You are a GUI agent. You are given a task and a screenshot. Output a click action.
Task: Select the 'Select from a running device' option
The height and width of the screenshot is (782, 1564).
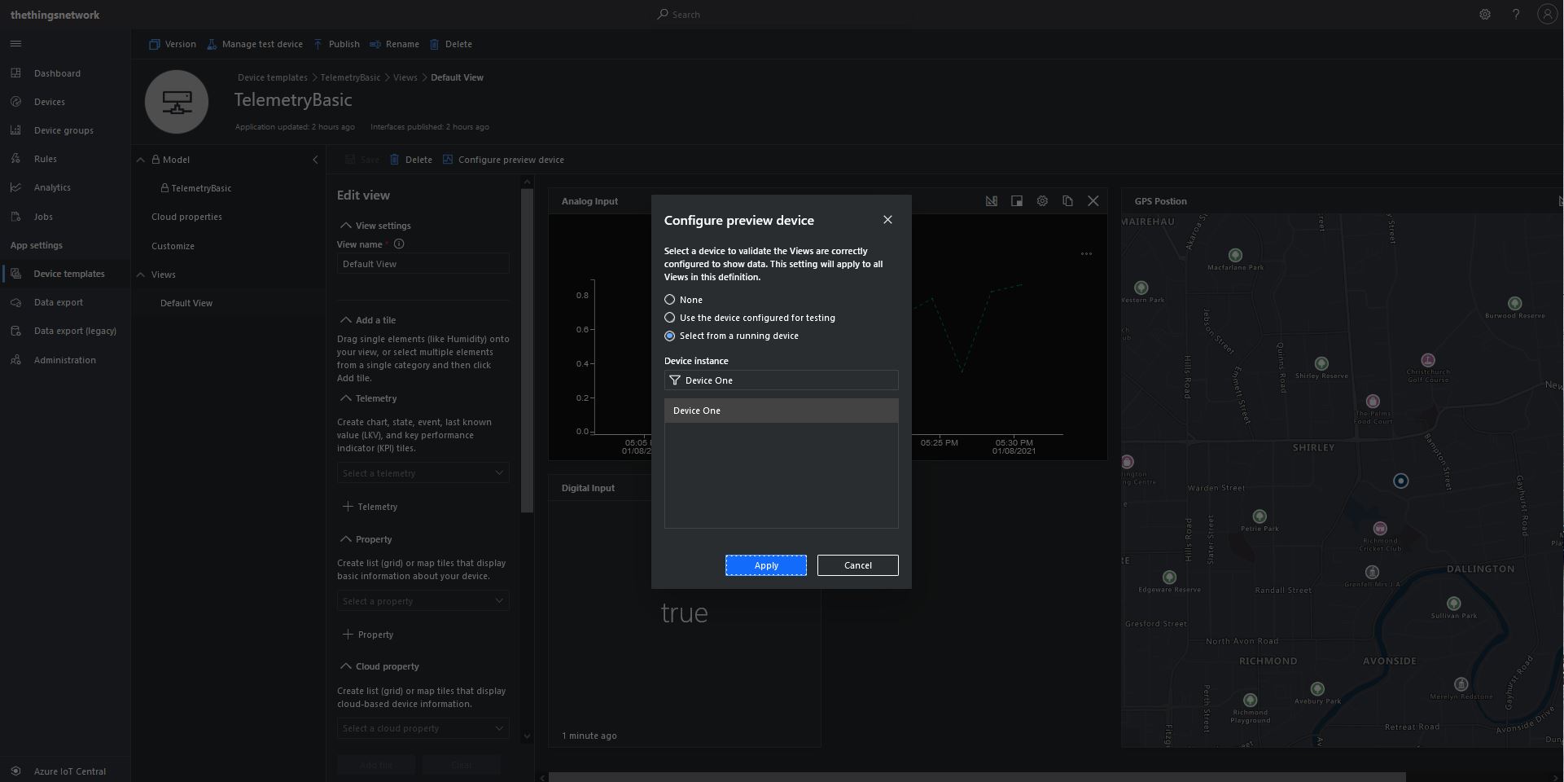click(670, 336)
